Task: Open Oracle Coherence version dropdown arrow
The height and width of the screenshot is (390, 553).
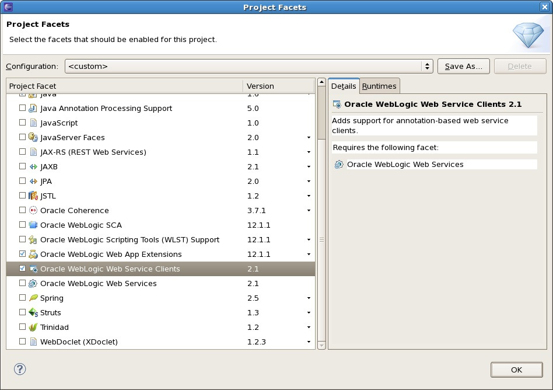Action: pos(309,211)
